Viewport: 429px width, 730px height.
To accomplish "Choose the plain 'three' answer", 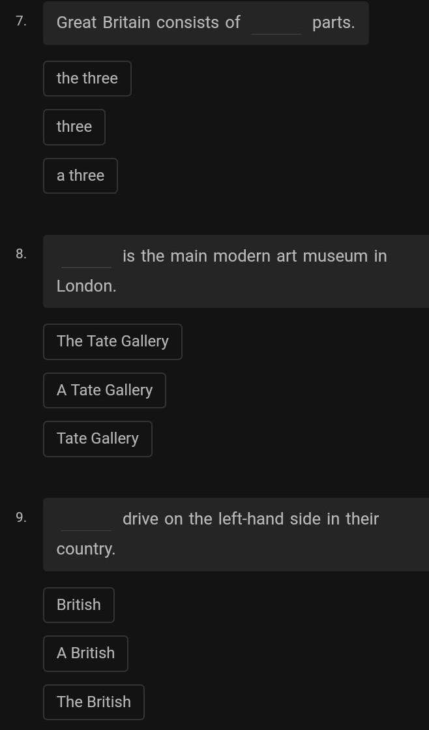I will point(74,127).
